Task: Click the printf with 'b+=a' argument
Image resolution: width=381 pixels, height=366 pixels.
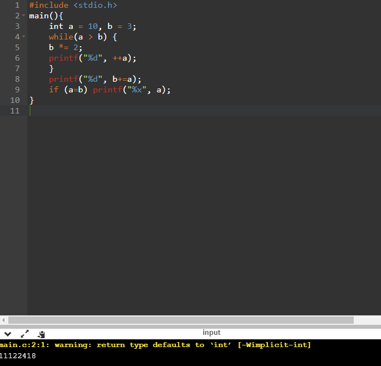Action: [95, 79]
